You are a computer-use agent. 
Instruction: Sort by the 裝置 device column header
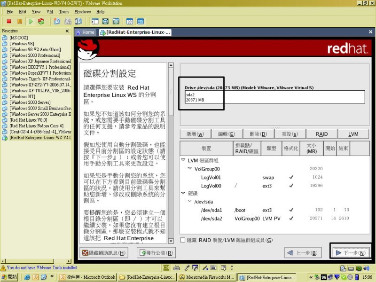click(x=206, y=149)
